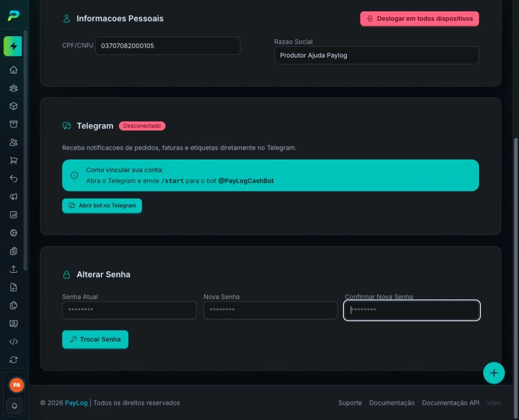519x420 pixels.
Task: Open the single document icon in sidebar
Action: point(14,287)
